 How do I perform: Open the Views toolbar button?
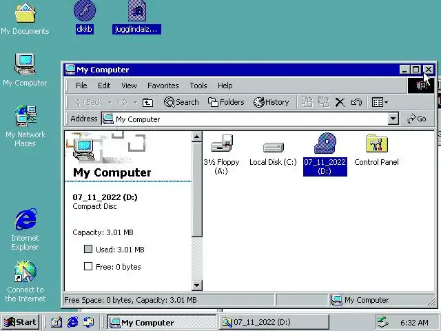coord(380,102)
